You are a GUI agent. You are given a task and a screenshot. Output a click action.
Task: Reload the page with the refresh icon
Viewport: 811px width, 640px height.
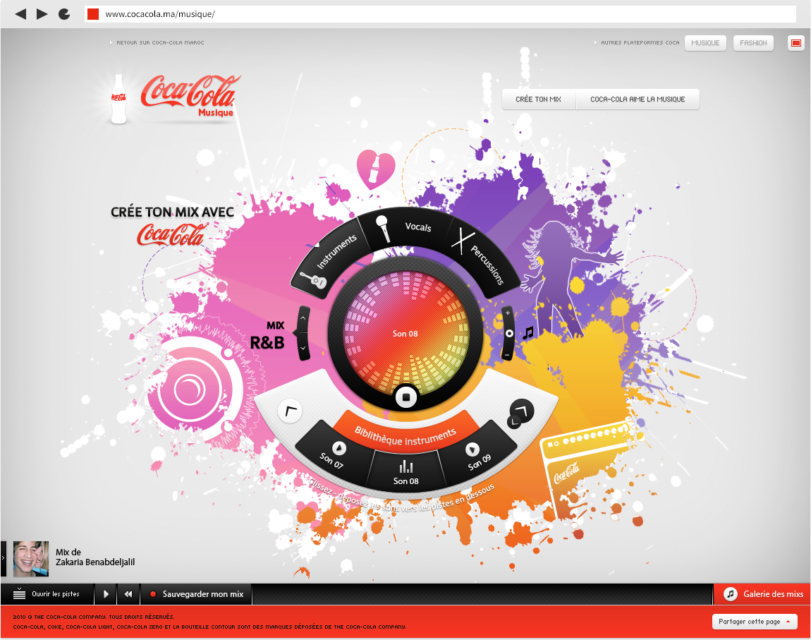coord(64,14)
